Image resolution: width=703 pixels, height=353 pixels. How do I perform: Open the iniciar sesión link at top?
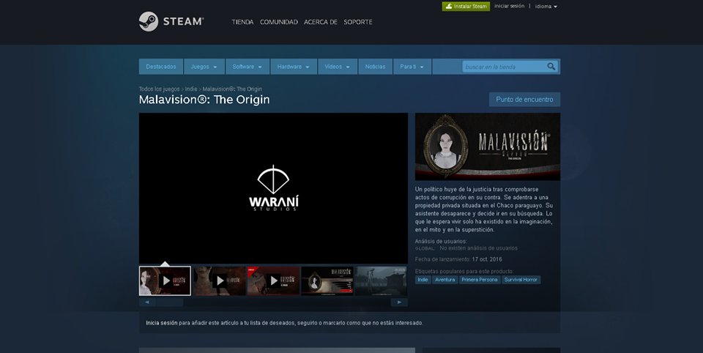[510, 7]
